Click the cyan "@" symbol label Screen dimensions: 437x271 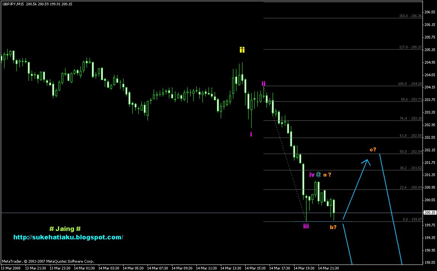click(318, 175)
